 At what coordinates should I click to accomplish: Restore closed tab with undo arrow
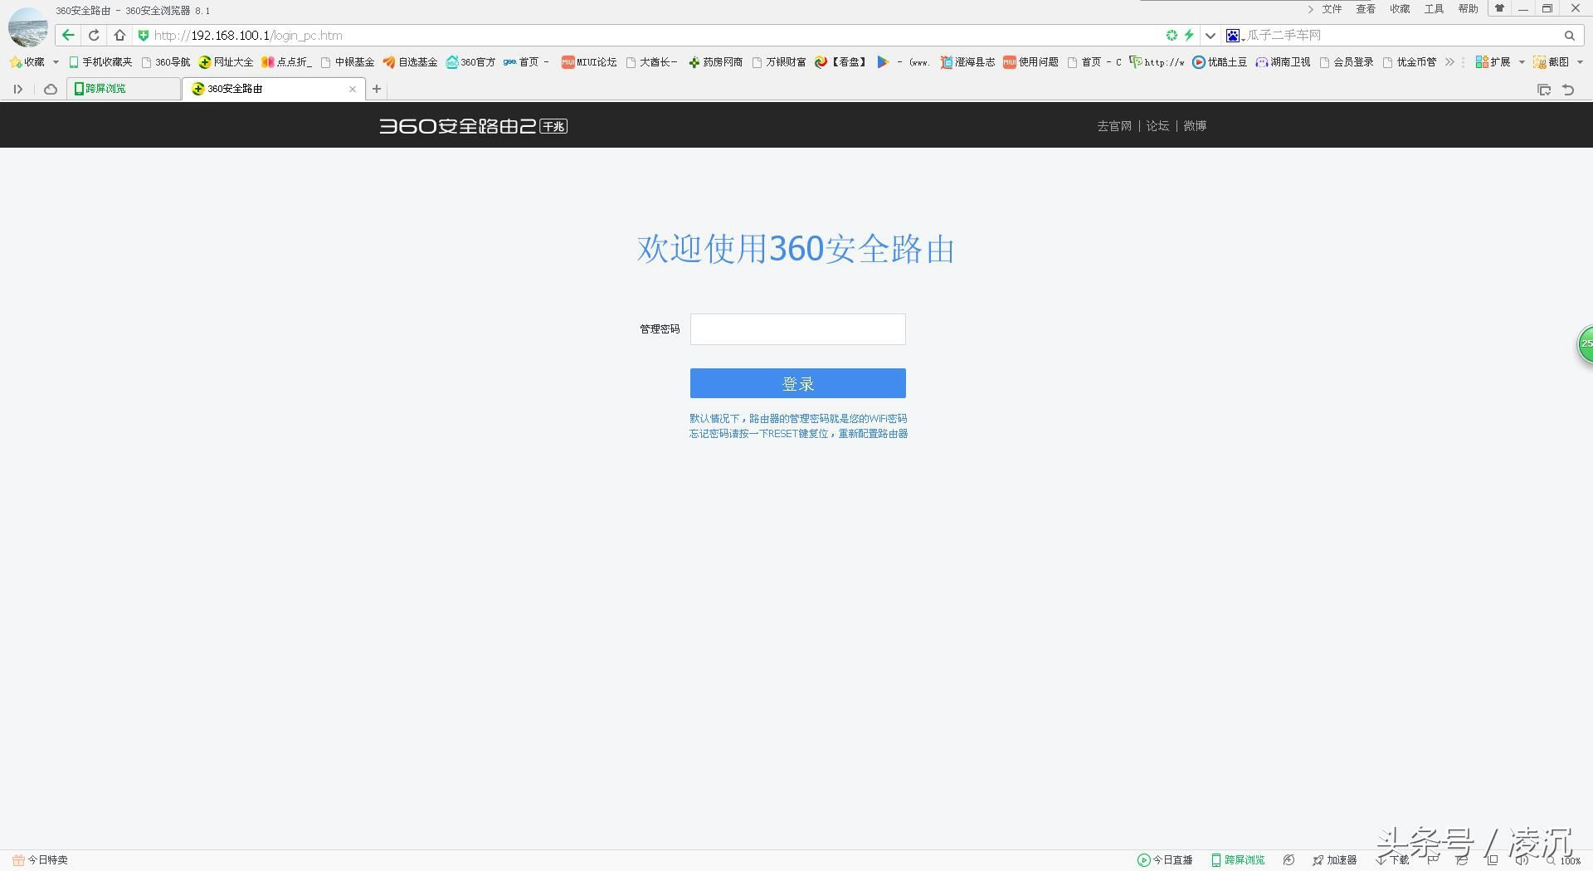click(1568, 90)
